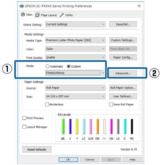
Task: Enable the Borderless checkbox
Action: tap(47, 105)
